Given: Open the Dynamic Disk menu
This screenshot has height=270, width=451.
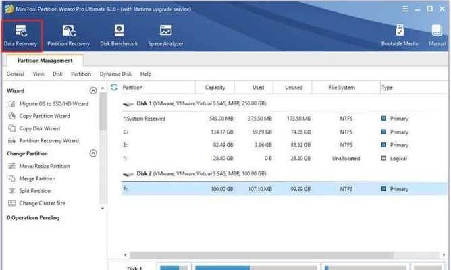Looking at the screenshot, I should [115, 74].
